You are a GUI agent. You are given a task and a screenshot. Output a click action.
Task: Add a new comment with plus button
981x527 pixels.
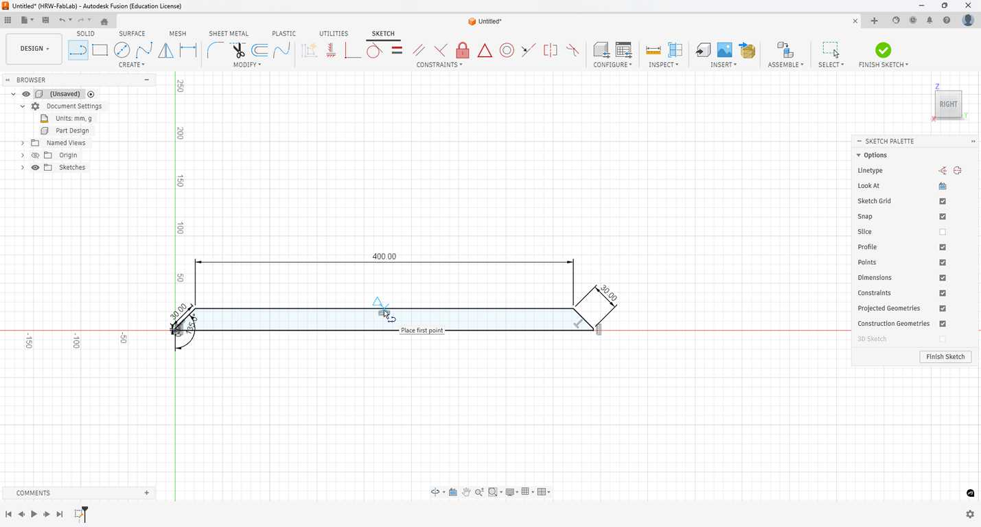146,493
